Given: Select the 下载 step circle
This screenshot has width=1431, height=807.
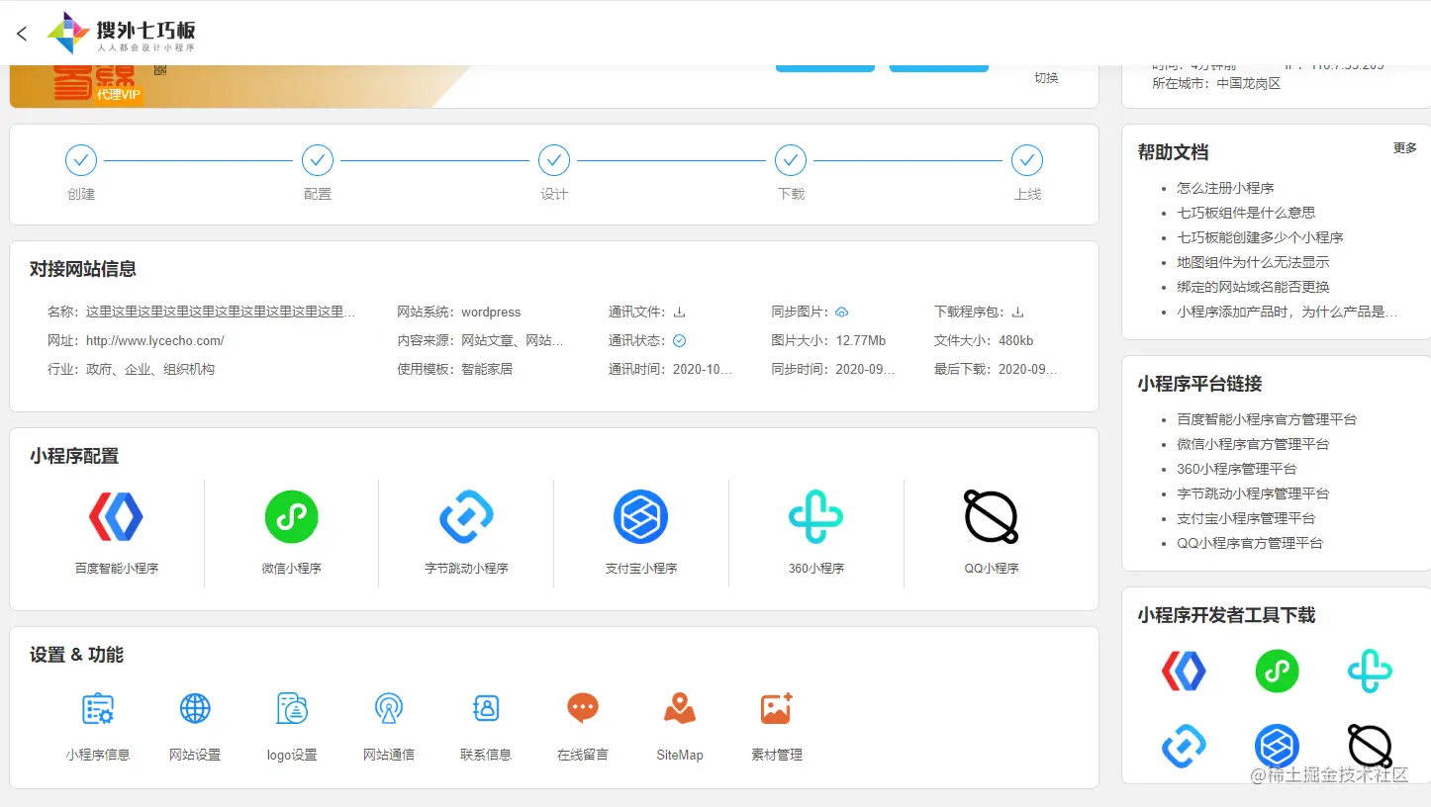Looking at the screenshot, I should (x=791, y=160).
